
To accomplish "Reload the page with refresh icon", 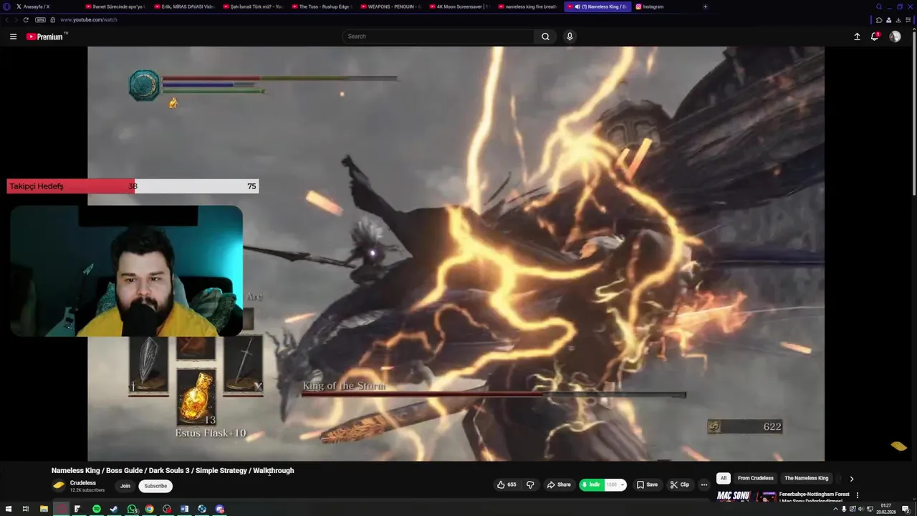I will (x=26, y=20).
